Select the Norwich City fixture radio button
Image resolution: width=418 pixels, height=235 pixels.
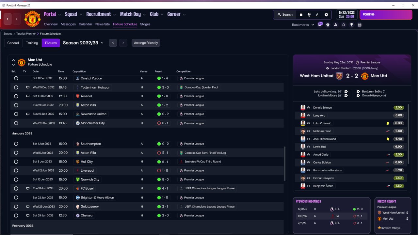coord(16,180)
